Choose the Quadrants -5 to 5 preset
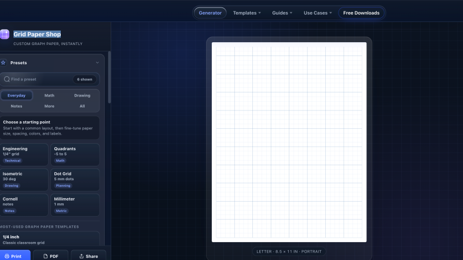463x260 pixels. (75, 154)
